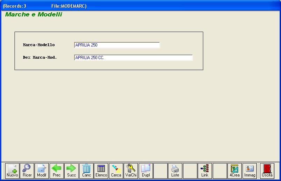
Task: Exit via the Uscita red door
Action: 267,171
